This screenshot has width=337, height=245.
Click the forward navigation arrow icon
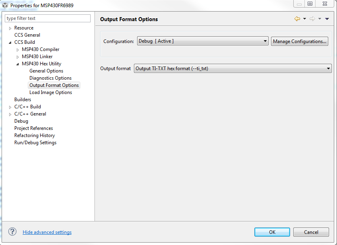coord(312,19)
